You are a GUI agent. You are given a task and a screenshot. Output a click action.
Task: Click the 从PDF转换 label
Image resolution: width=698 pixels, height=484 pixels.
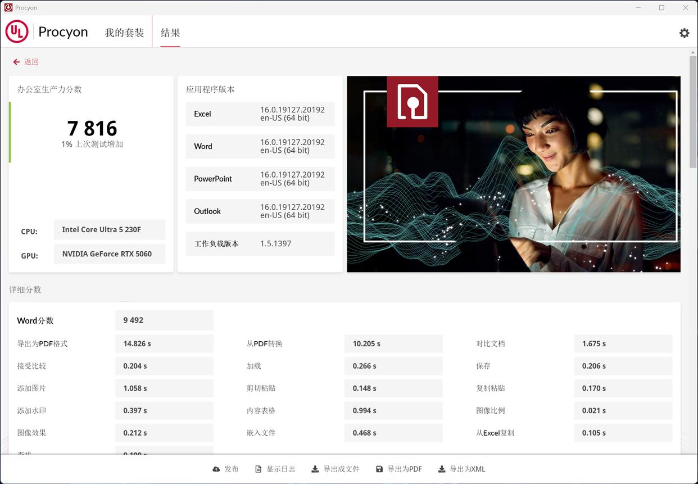tap(264, 343)
